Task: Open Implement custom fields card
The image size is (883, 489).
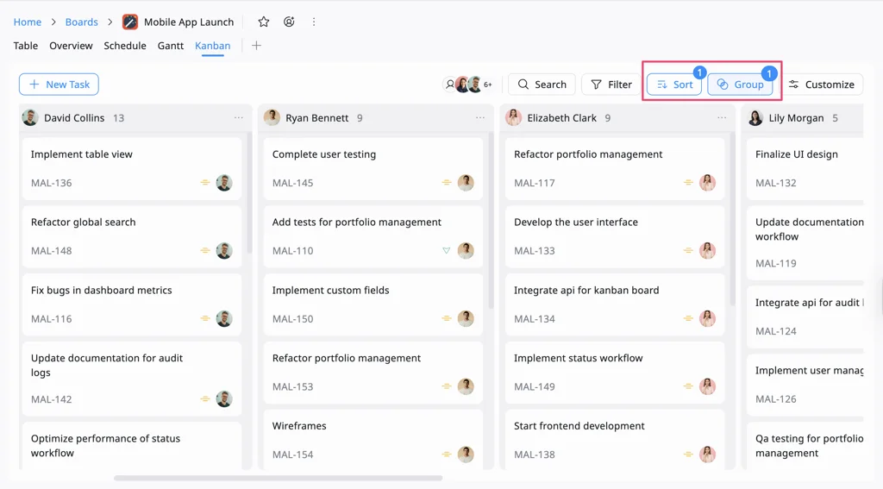Action: point(373,304)
